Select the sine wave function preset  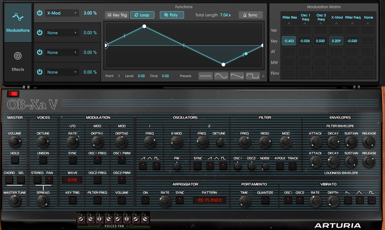click(221, 76)
